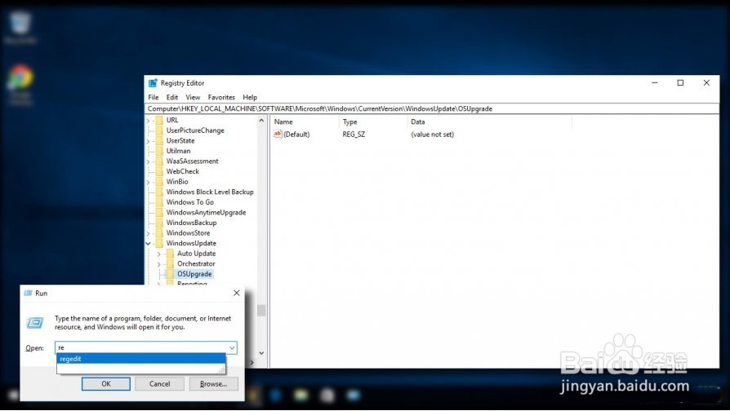
Task: Click the Windows Block Level Backup folder icon
Action: click(x=159, y=192)
